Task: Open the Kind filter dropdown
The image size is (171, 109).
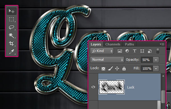Action: [102, 51]
